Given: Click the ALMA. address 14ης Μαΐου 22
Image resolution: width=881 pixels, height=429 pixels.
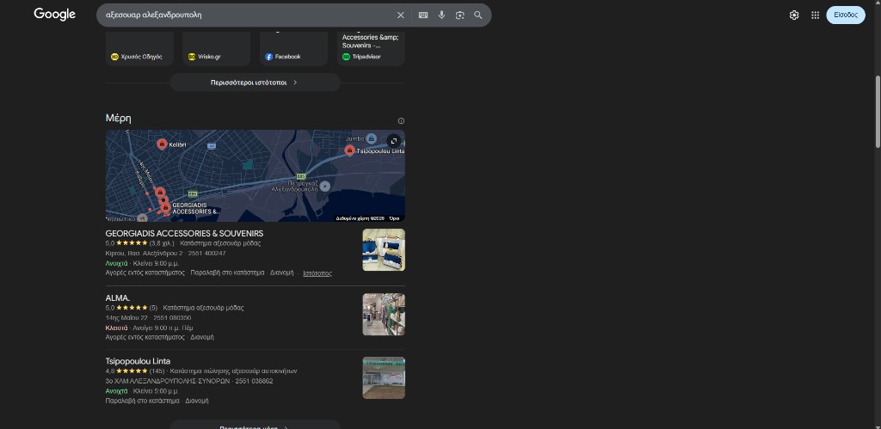Looking at the screenshot, I should click(126, 318).
